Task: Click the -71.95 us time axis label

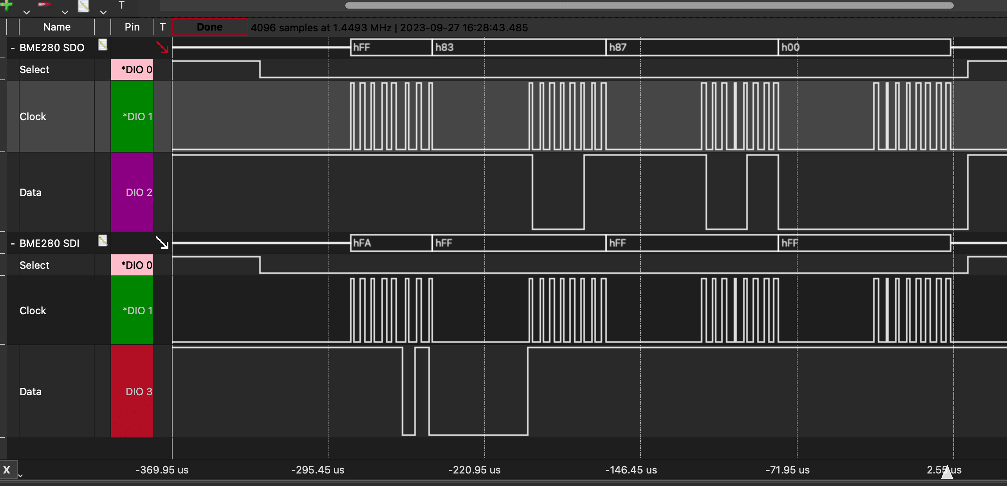Action: pos(787,470)
